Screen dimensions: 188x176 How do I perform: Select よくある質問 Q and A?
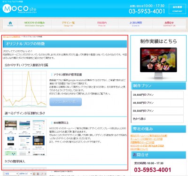click(136, 24)
